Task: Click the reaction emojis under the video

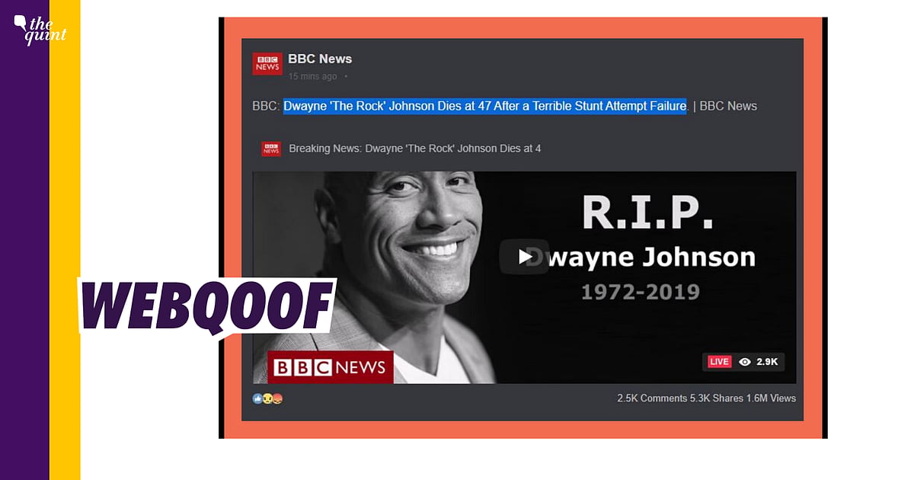Action: [x=267, y=398]
